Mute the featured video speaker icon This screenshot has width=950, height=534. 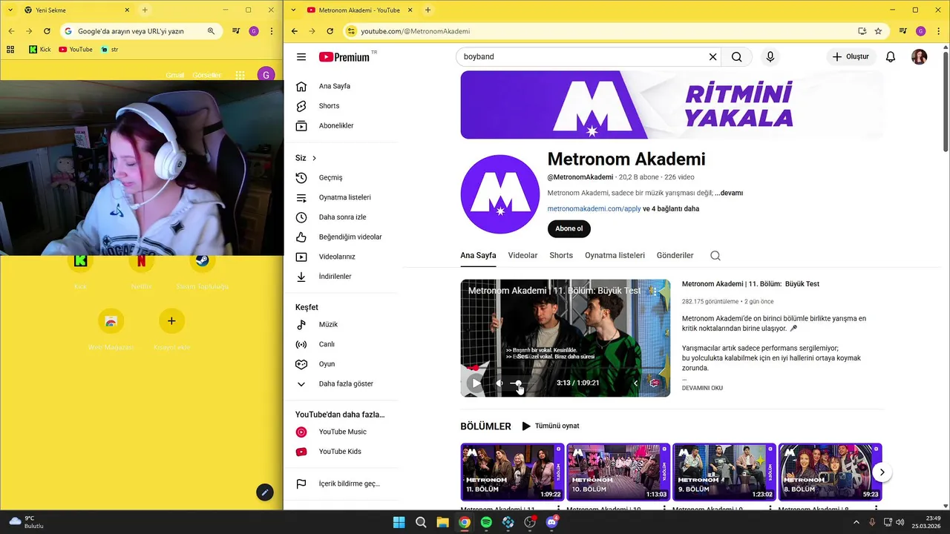499,383
